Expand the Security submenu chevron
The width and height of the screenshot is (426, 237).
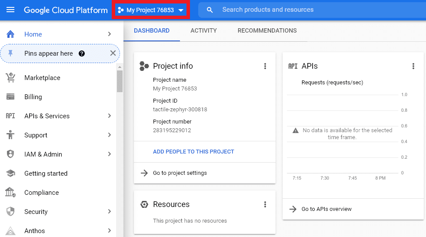110,211
